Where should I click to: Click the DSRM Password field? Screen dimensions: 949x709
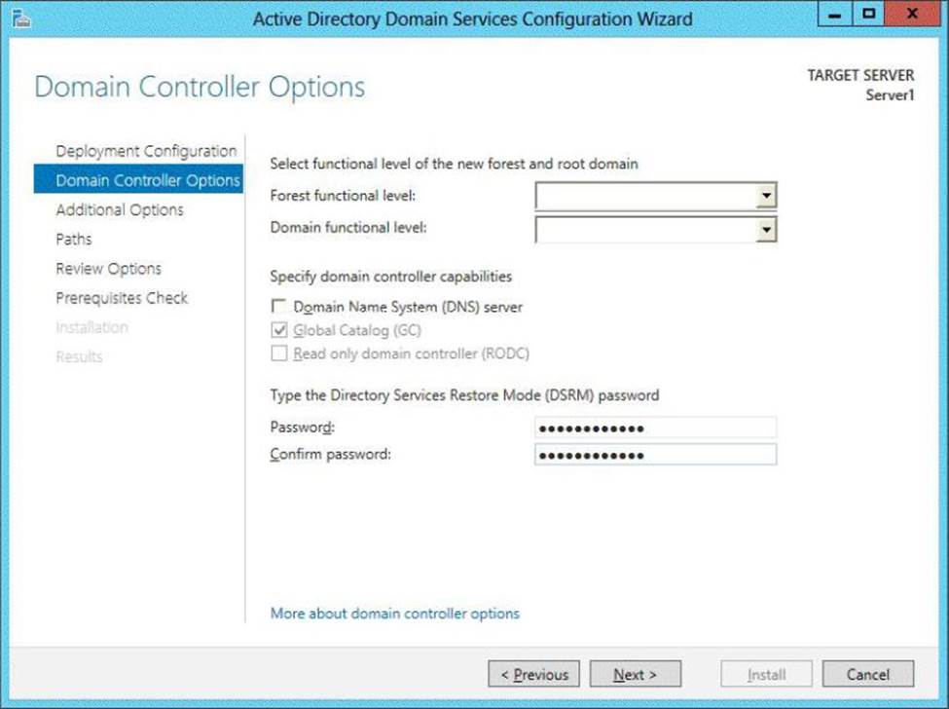click(x=655, y=428)
